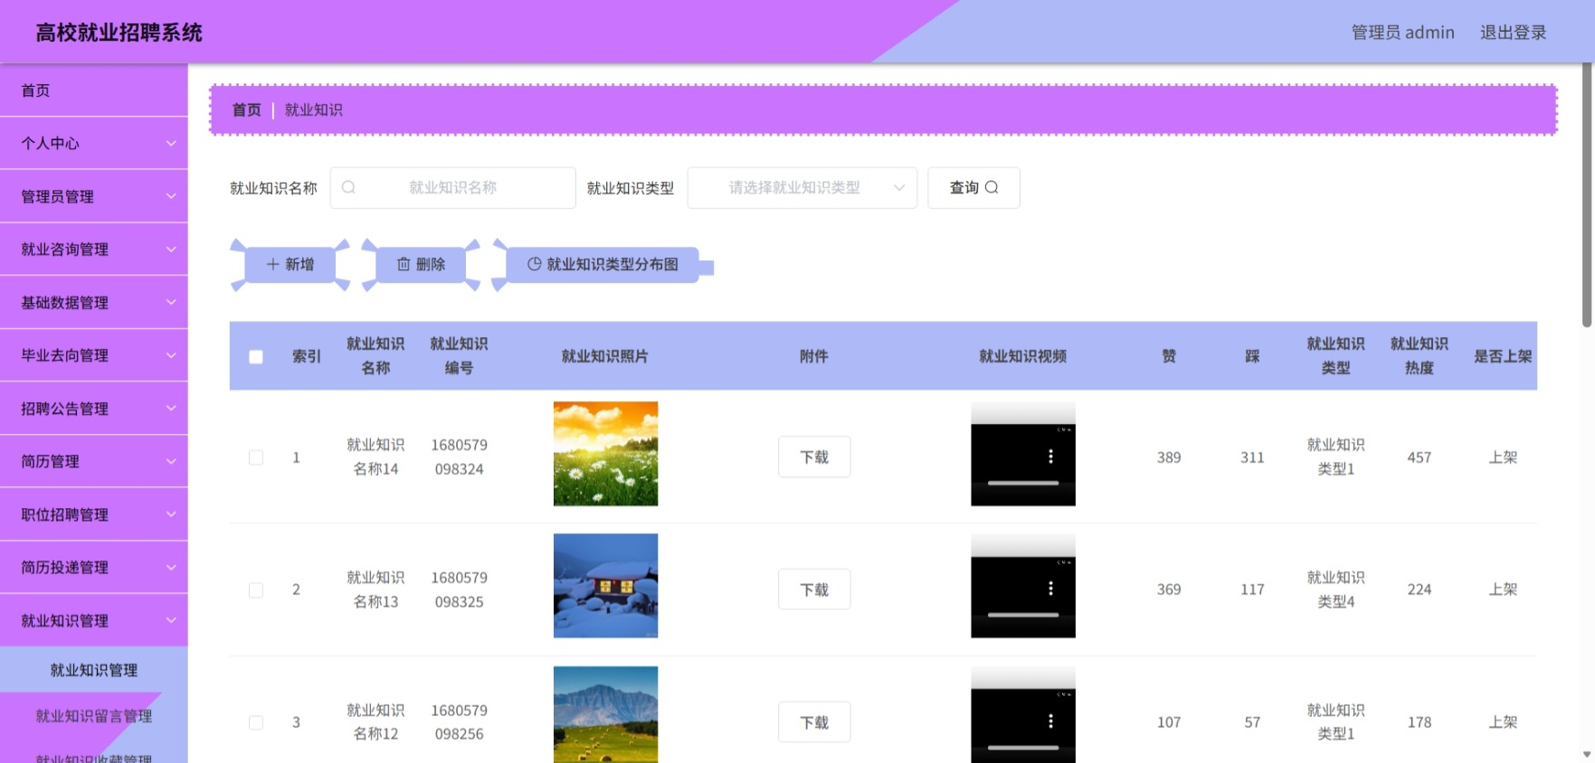Click the plus icon on 新增 button
Viewport: 1595px width, 763px height.
tap(272, 264)
